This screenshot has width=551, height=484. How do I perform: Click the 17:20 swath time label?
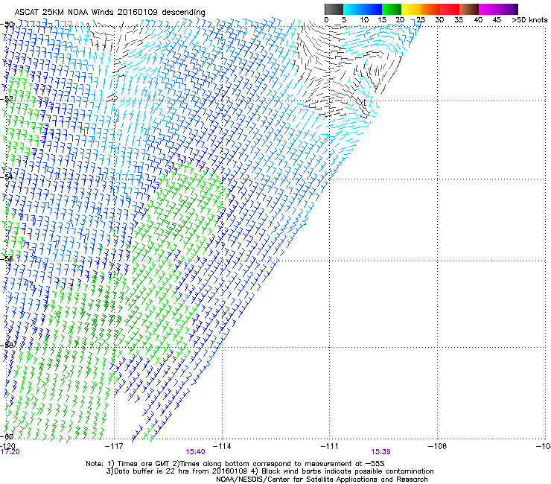10,452
